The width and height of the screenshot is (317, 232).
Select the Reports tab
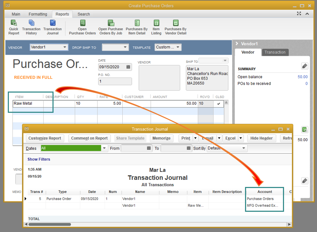click(62, 14)
